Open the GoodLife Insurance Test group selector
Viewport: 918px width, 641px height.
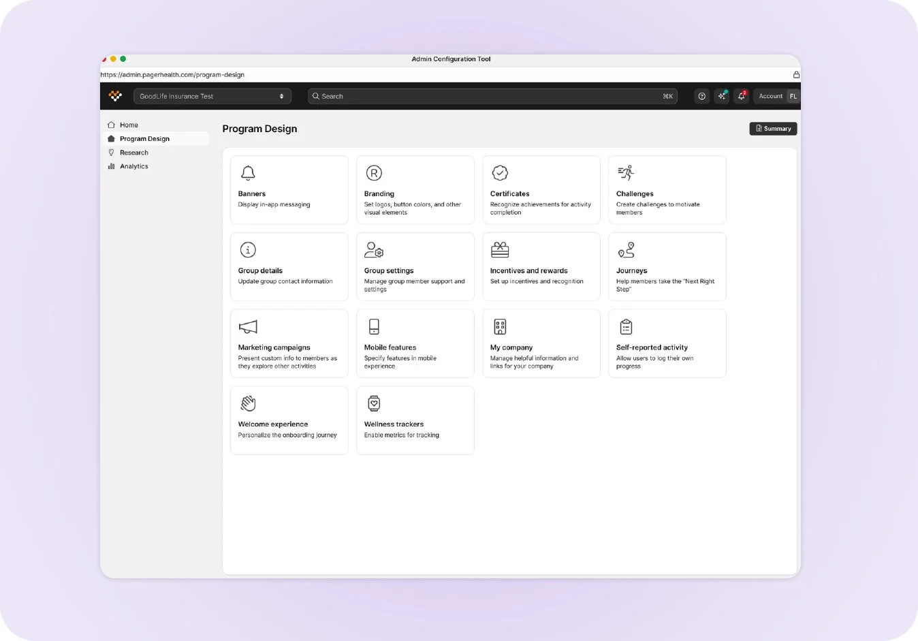click(204, 95)
